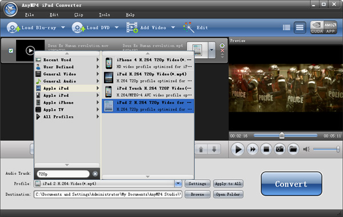Click the Destination path field
Viewport: 343px width, 217px height.
(108, 194)
